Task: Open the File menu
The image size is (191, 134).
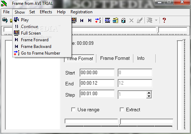Action: (6, 12)
